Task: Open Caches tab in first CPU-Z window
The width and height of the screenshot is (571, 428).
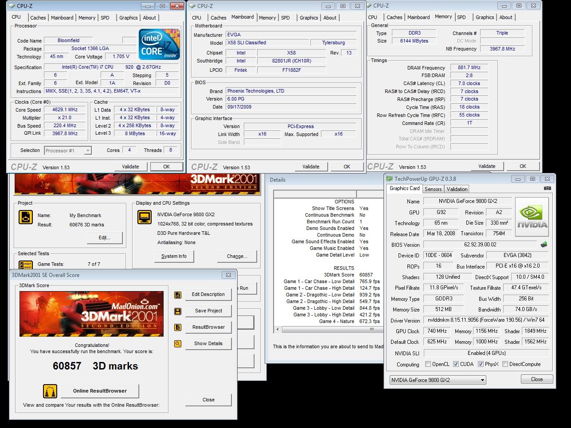Action: coord(38,18)
